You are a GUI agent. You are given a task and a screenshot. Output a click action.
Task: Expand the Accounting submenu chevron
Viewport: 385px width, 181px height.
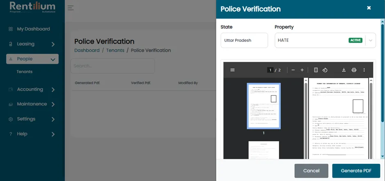click(x=53, y=90)
